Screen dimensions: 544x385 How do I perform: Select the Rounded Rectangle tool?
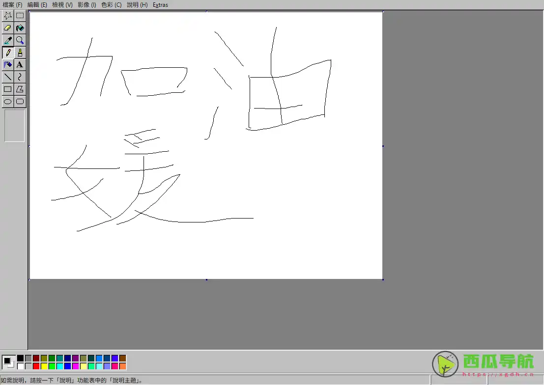[20, 102]
